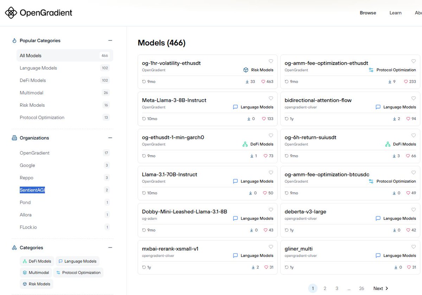Click Protocol Optimization icon on og-amm-fee-optimization-btcusdc
The width and height of the screenshot is (422, 295).
(371, 181)
